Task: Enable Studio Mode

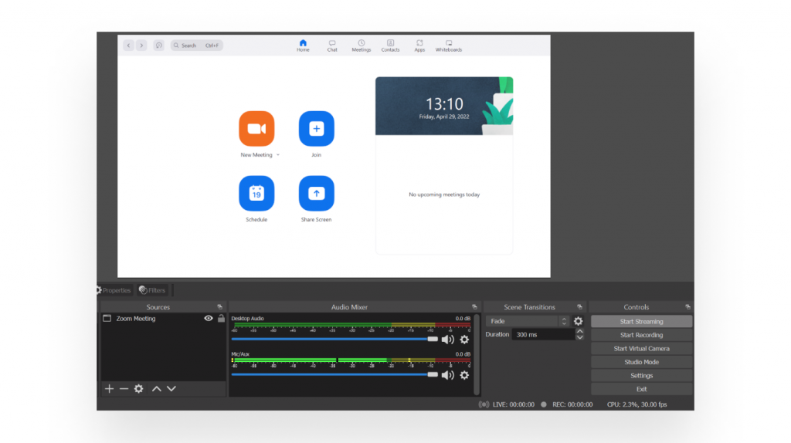Action: [641, 362]
